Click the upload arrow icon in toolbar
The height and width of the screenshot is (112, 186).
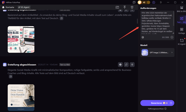tap(125, 7)
